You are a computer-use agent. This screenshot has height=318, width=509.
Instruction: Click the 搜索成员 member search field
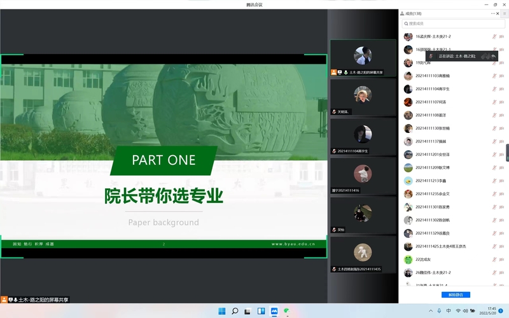[x=452, y=24]
